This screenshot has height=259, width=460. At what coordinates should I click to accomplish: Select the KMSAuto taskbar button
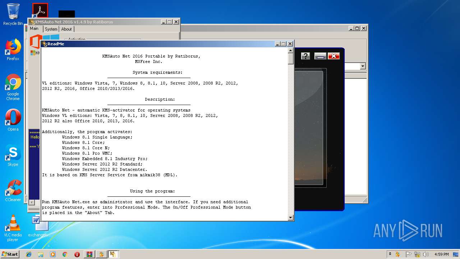coord(113,254)
